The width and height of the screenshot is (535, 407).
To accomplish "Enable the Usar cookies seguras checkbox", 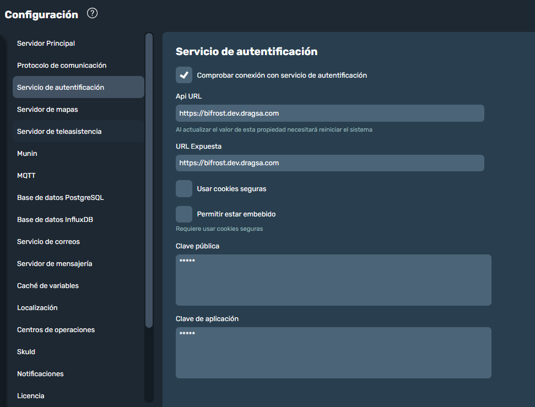I will coord(184,189).
